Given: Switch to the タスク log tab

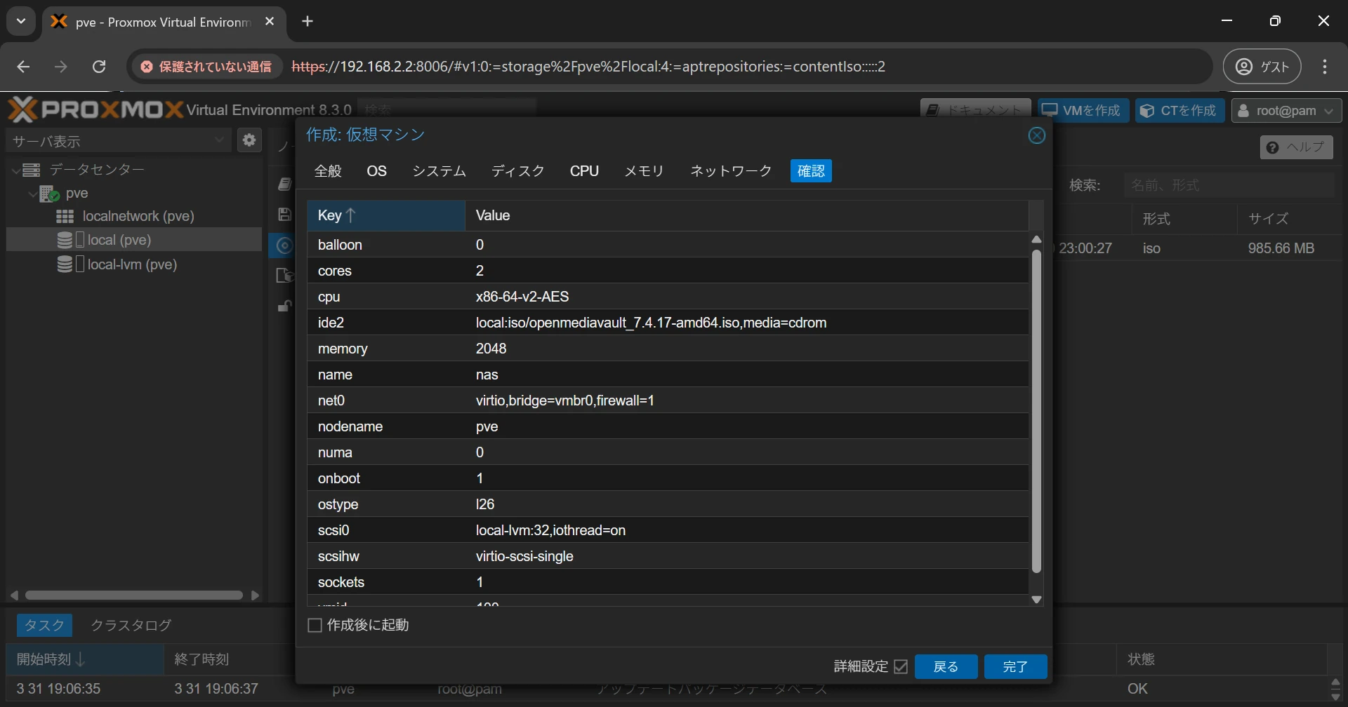Looking at the screenshot, I should pyautogui.click(x=44, y=625).
